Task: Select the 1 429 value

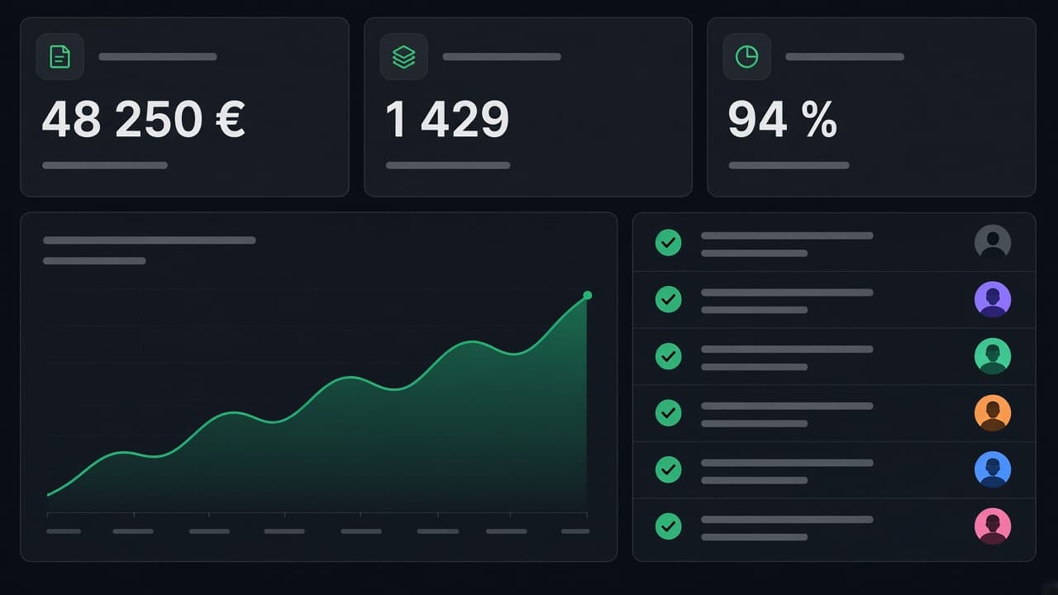Action: tap(447, 120)
